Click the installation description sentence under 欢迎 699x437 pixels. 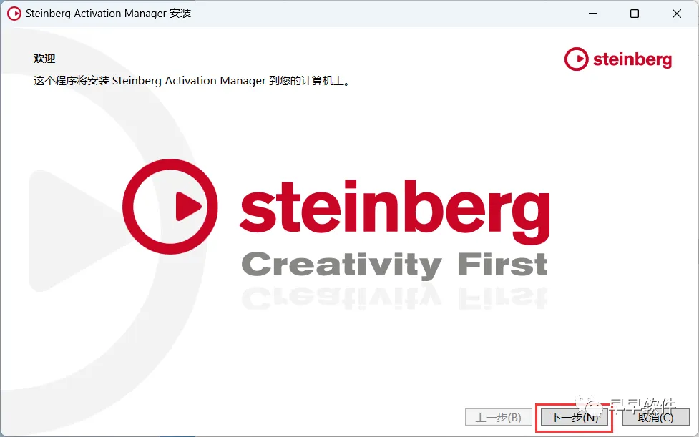[192, 81]
